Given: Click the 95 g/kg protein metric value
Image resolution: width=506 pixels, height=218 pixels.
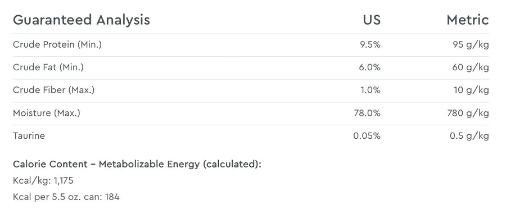Looking at the screenshot, I should 471,45.
